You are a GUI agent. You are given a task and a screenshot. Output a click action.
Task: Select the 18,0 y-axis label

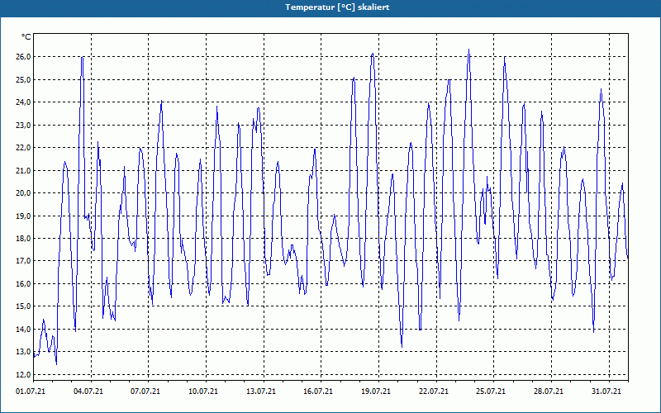tap(24, 239)
